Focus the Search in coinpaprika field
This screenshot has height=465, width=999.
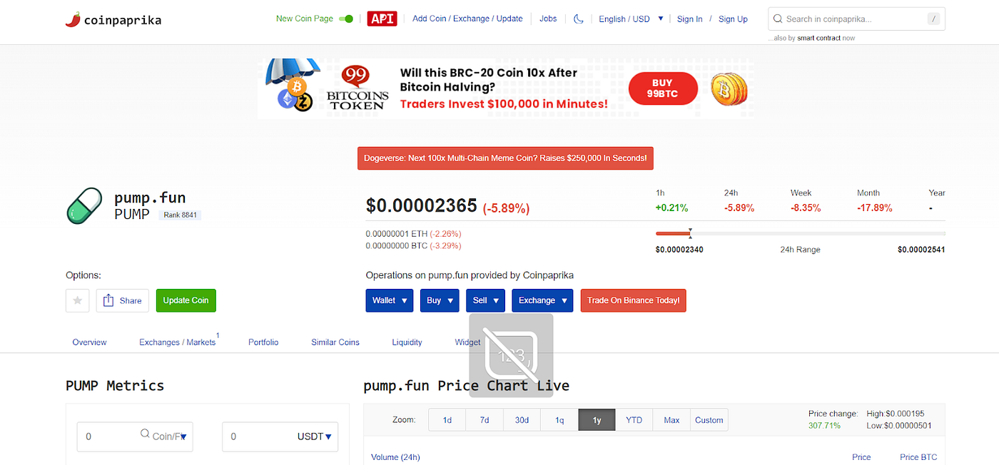point(856,19)
